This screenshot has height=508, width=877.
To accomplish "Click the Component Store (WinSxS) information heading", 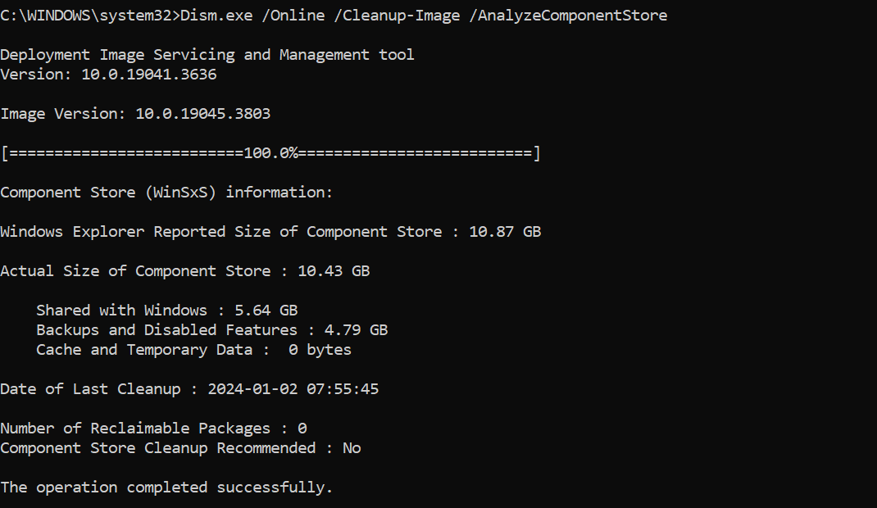I will 166,193.
